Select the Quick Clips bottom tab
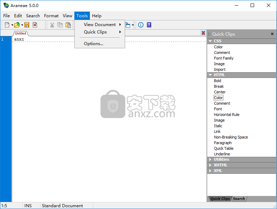The height and width of the screenshot is (209, 277). point(220,198)
